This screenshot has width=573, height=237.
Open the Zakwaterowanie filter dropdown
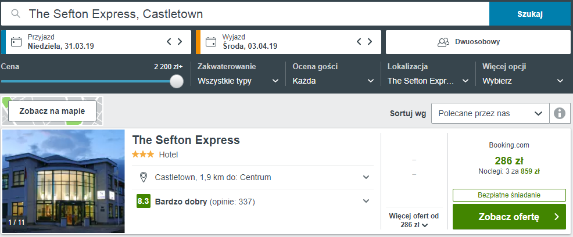pos(238,81)
